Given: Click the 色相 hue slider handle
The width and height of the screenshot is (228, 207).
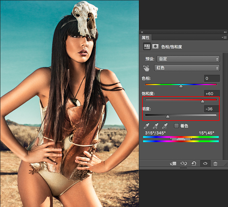Looking at the screenshot, I should [181, 86].
